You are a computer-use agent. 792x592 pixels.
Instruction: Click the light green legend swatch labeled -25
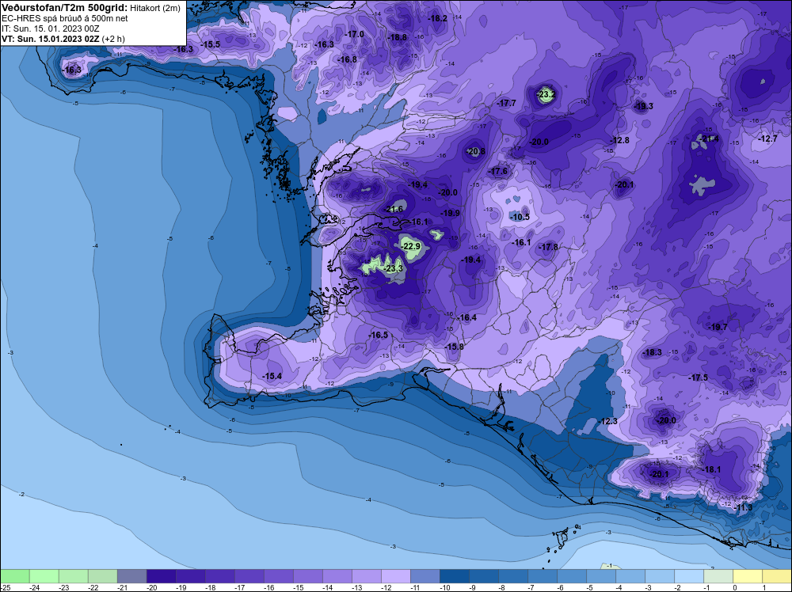(x=14, y=576)
